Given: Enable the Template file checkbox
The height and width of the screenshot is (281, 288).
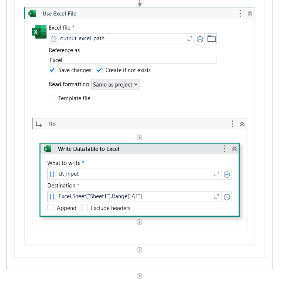Looking at the screenshot, I should tap(52, 98).
